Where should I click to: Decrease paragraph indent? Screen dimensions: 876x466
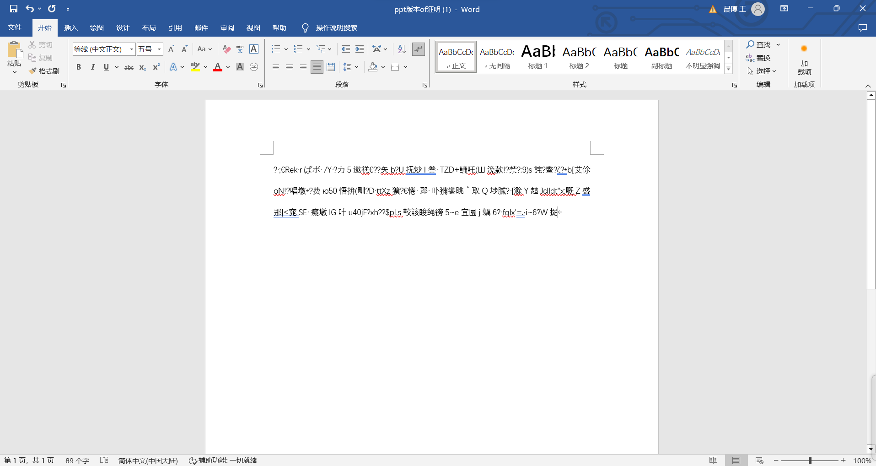point(346,49)
